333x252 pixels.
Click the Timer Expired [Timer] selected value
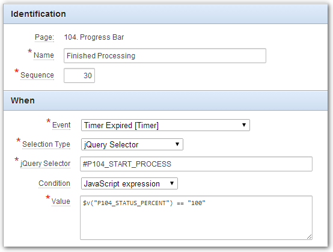pyautogui.click(x=121, y=125)
